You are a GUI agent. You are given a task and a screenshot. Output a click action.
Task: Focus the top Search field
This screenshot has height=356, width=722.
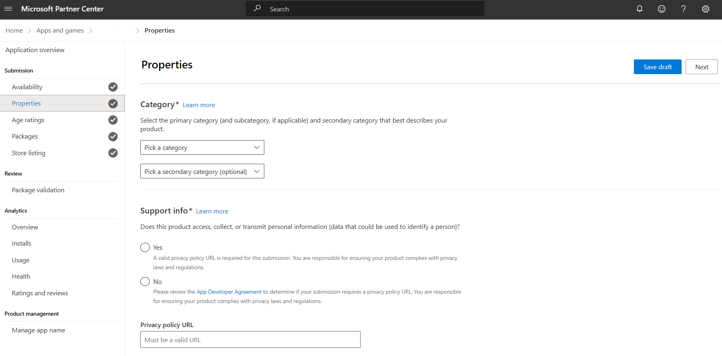tap(365, 9)
